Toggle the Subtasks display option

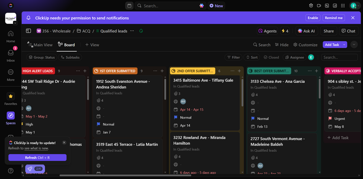[x=70, y=57]
